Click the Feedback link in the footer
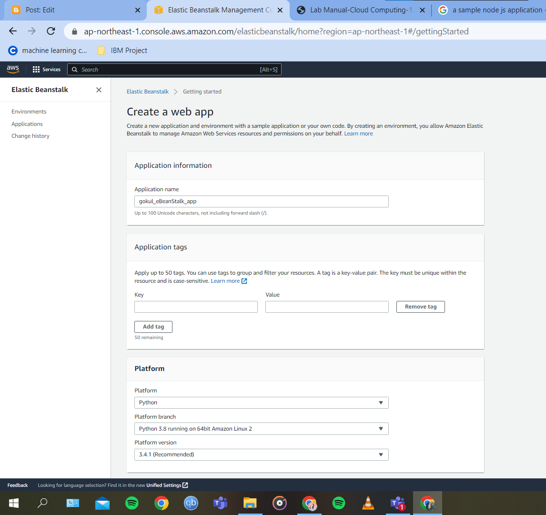 [18, 485]
